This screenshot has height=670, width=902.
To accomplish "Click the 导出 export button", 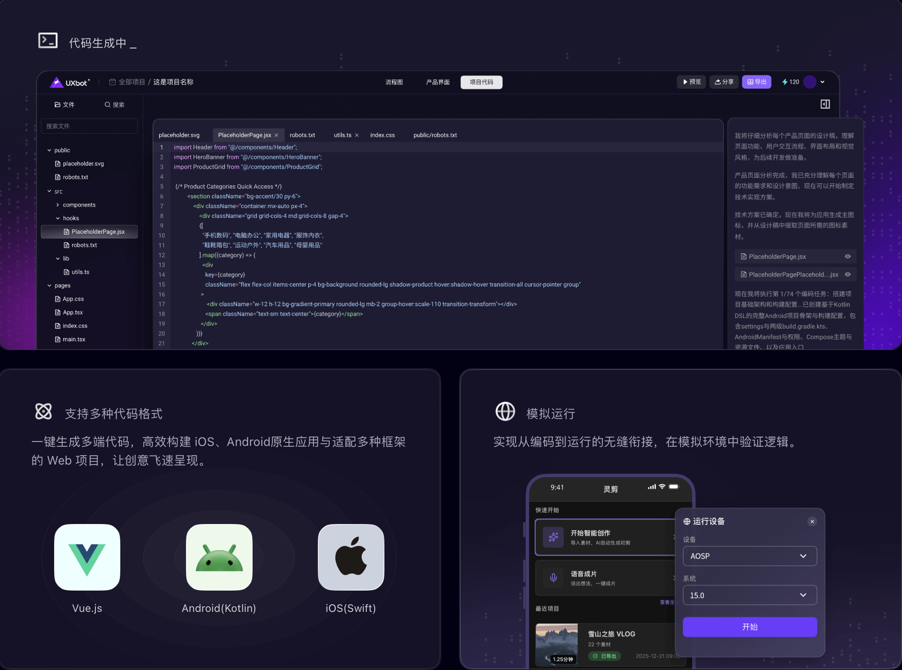I will tap(756, 82).
